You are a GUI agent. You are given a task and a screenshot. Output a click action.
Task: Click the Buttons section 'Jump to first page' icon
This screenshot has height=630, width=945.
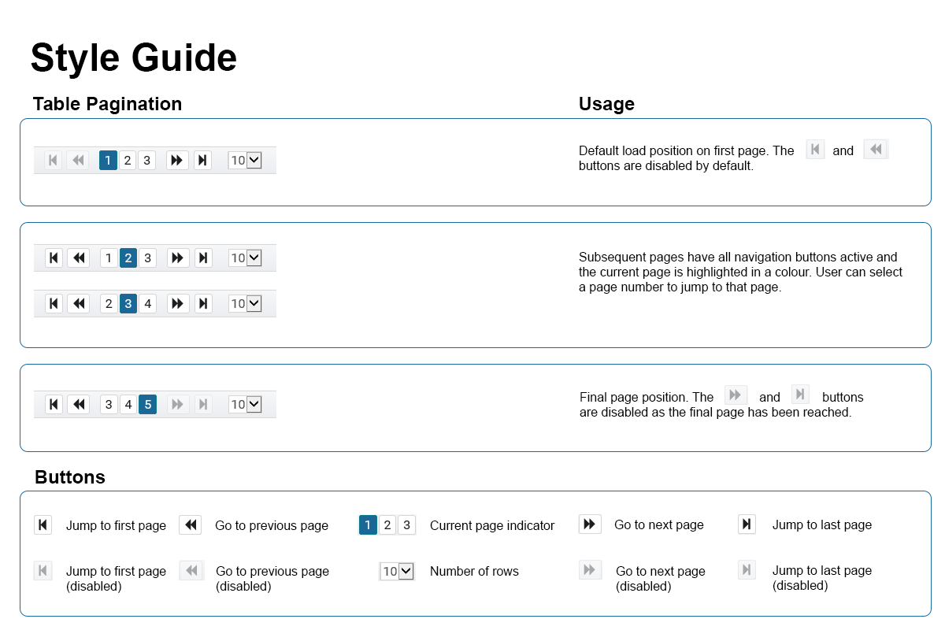(43, 525)
